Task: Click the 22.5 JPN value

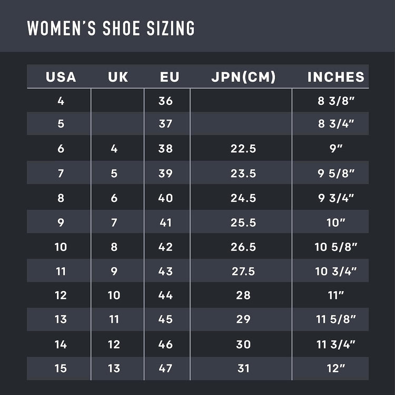Action: click(243, 149)
